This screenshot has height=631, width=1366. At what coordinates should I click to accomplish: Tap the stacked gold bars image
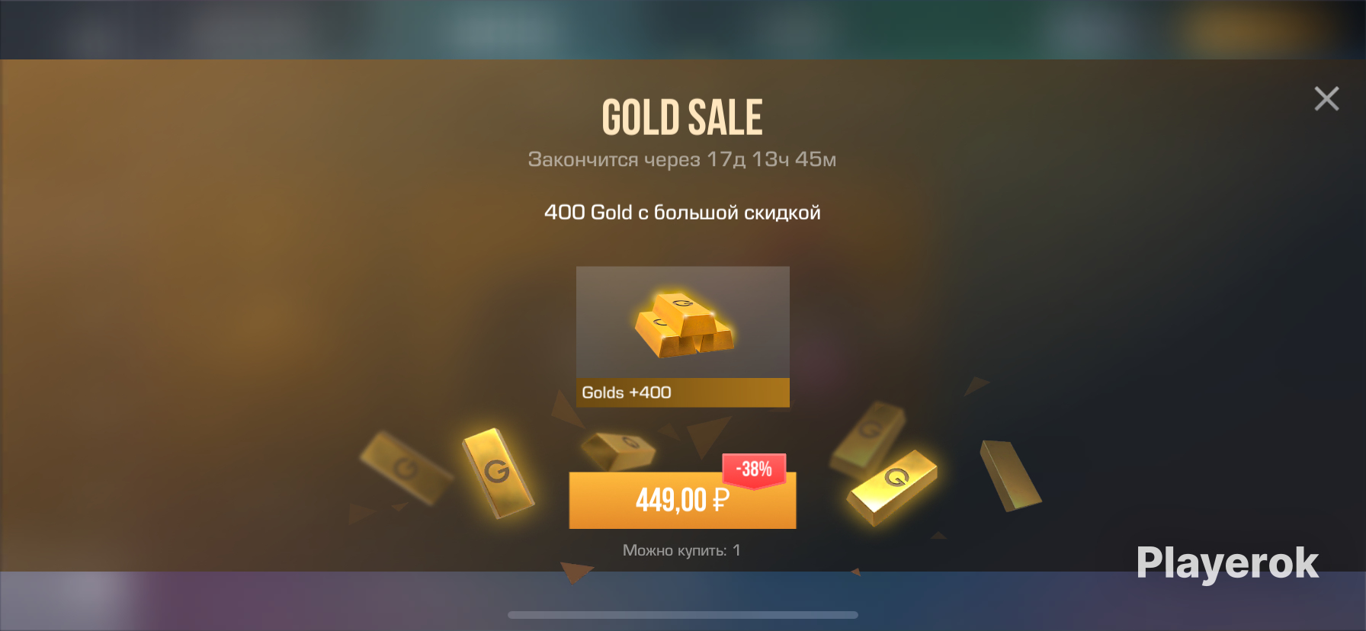coord(684,324)
